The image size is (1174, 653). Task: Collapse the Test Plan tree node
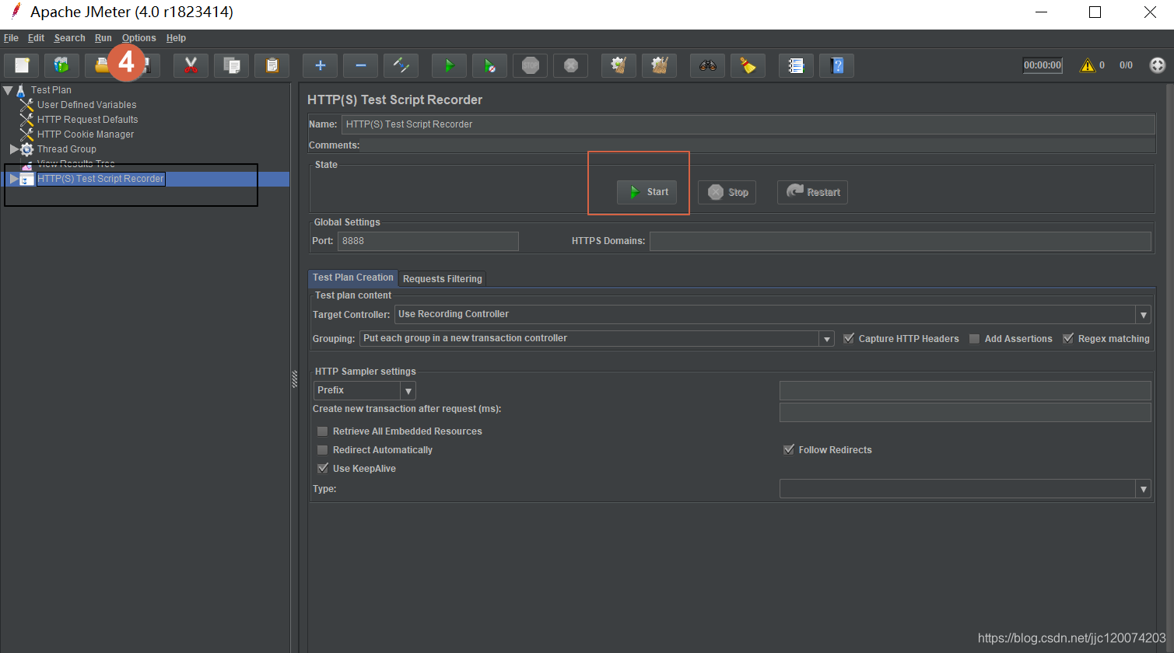click(8, 90)
